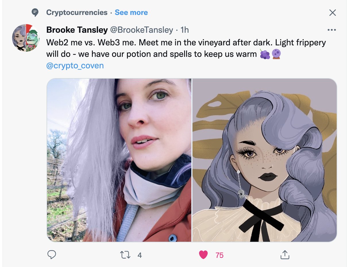Click the tweet text to expand it
This screenshot has height=267, width=347.
pos(186,48)
